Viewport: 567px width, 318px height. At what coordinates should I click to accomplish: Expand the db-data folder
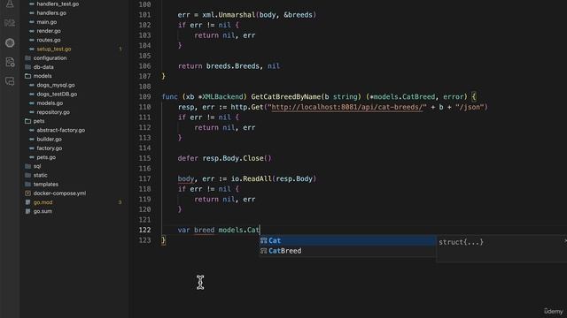[x=43, y=67]
